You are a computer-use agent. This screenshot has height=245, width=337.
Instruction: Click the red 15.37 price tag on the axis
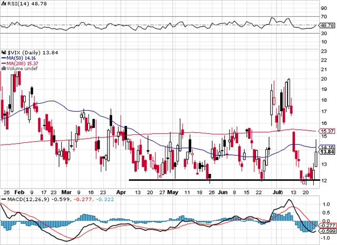[328, 131]
